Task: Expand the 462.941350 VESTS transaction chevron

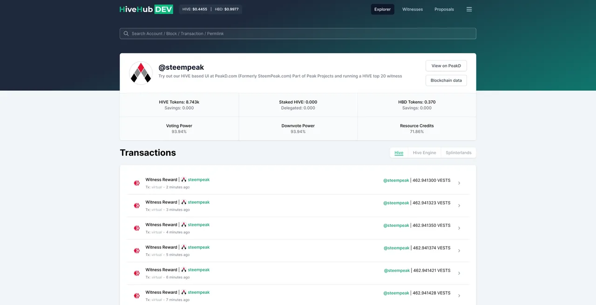Action: click(459, 228)
